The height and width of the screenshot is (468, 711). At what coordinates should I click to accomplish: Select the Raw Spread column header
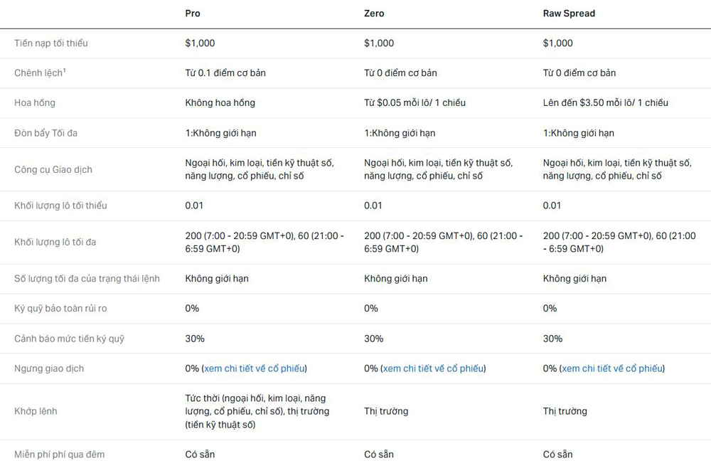(569, 14)
